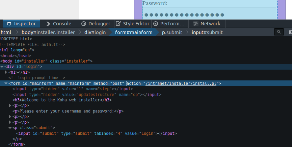Image resolution: width=292 pixels, height=147 pixels.
Task: Expand the h1 node in markup
Action: click(x=6, y=72)
